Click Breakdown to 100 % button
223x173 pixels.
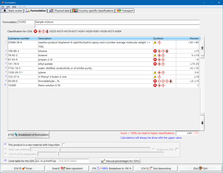tap(111, 168)
